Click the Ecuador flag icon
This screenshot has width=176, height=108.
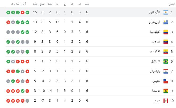coord(166,52)
